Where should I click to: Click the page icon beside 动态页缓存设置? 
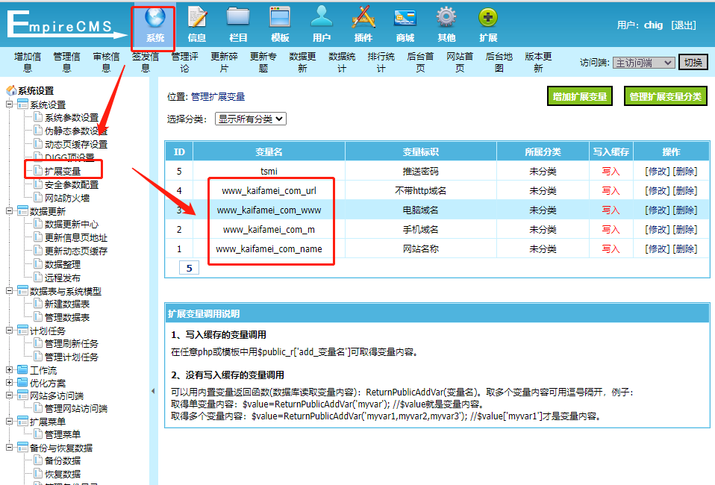[38, 143]
